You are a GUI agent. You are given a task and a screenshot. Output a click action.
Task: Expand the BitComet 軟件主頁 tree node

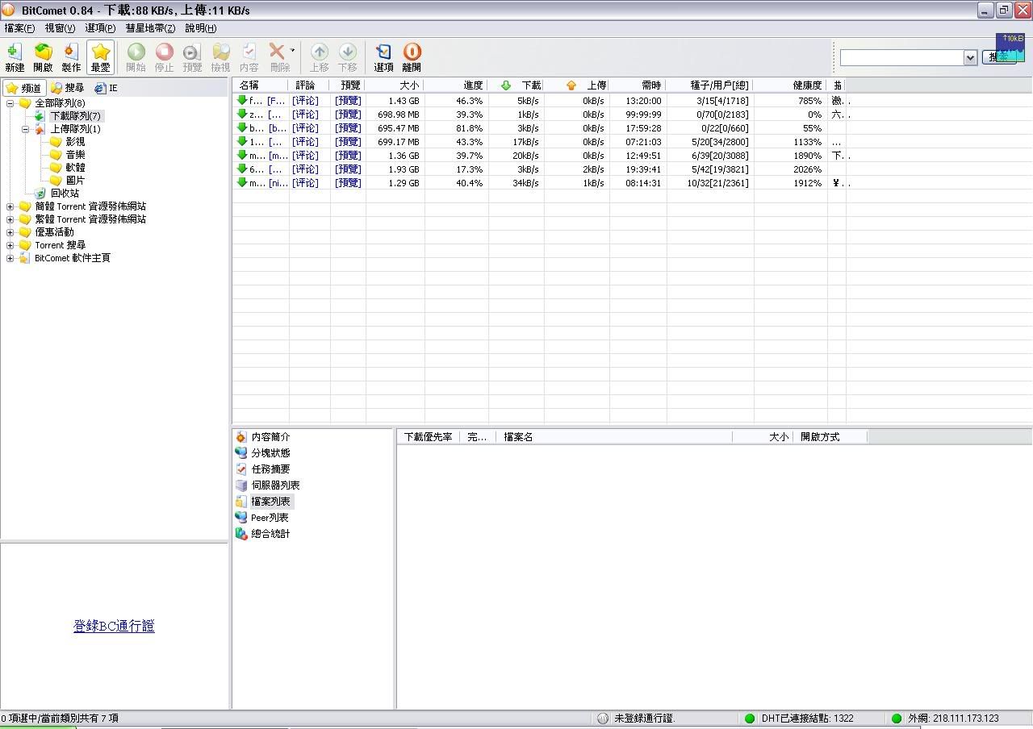[10, 258]
